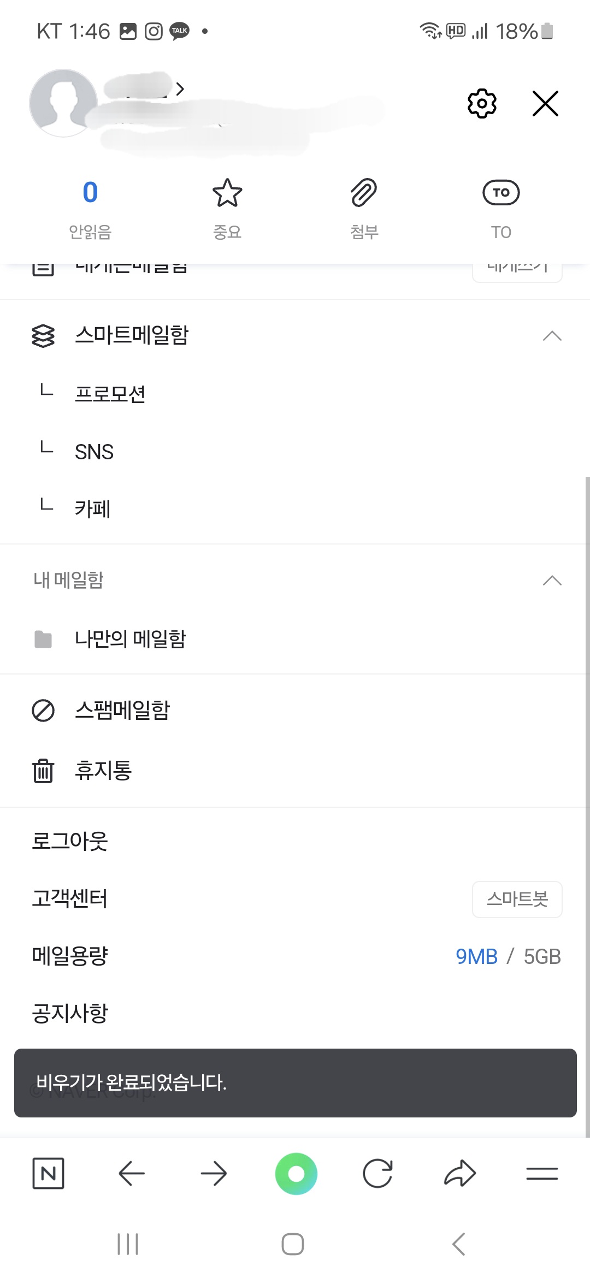The height and width of the screenshot is (1278, 590).
Task: Open the 프로모션 mailbox
Action: [x=110, y=394]
